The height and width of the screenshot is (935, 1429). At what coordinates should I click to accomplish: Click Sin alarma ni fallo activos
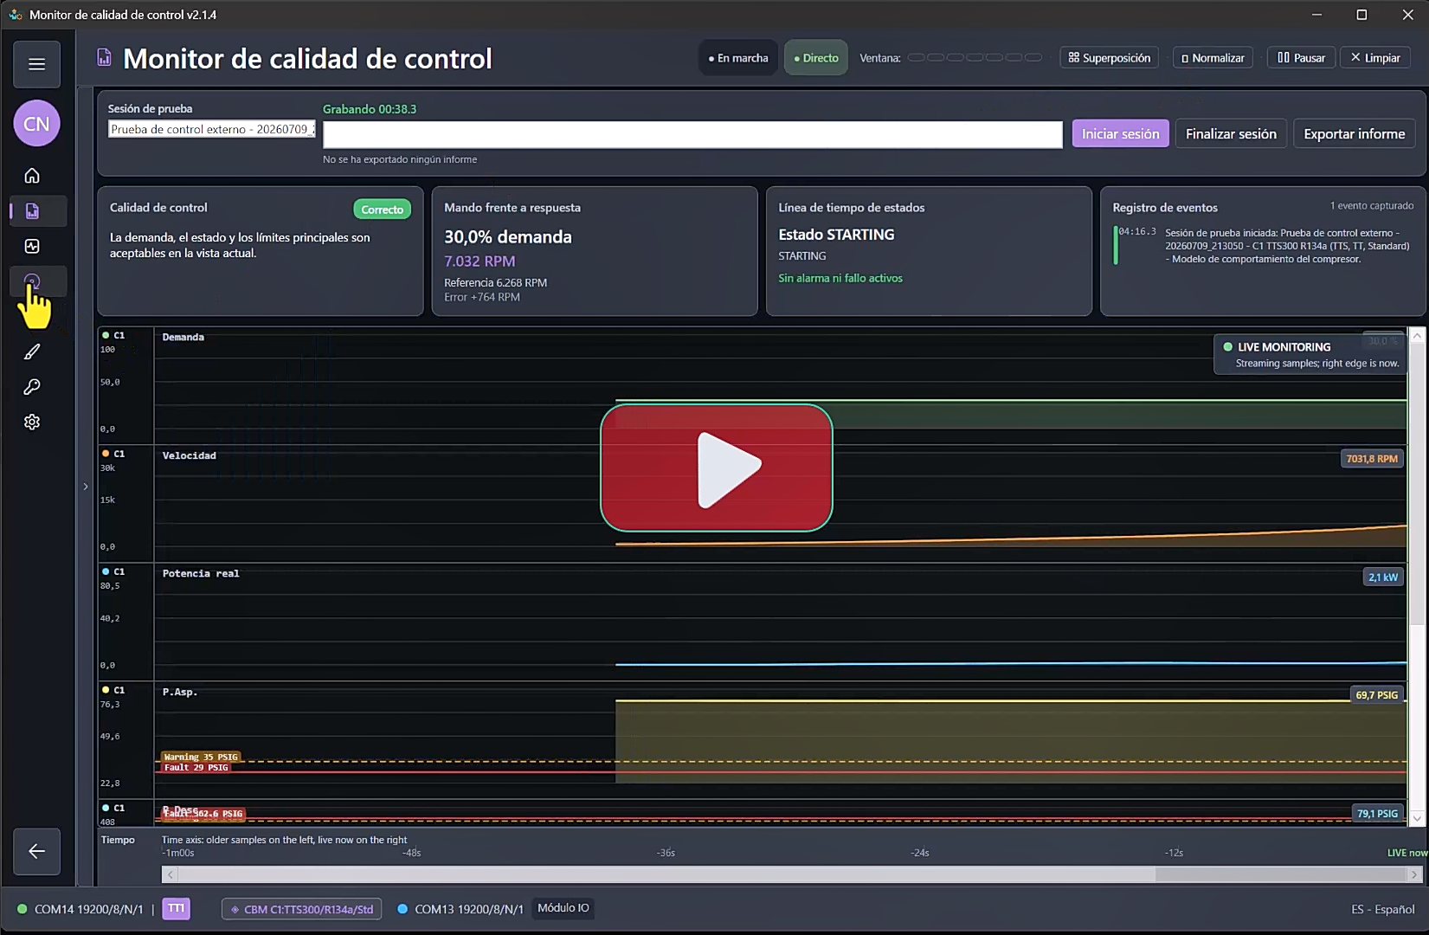pyautogui.click(x=840, y=278)
